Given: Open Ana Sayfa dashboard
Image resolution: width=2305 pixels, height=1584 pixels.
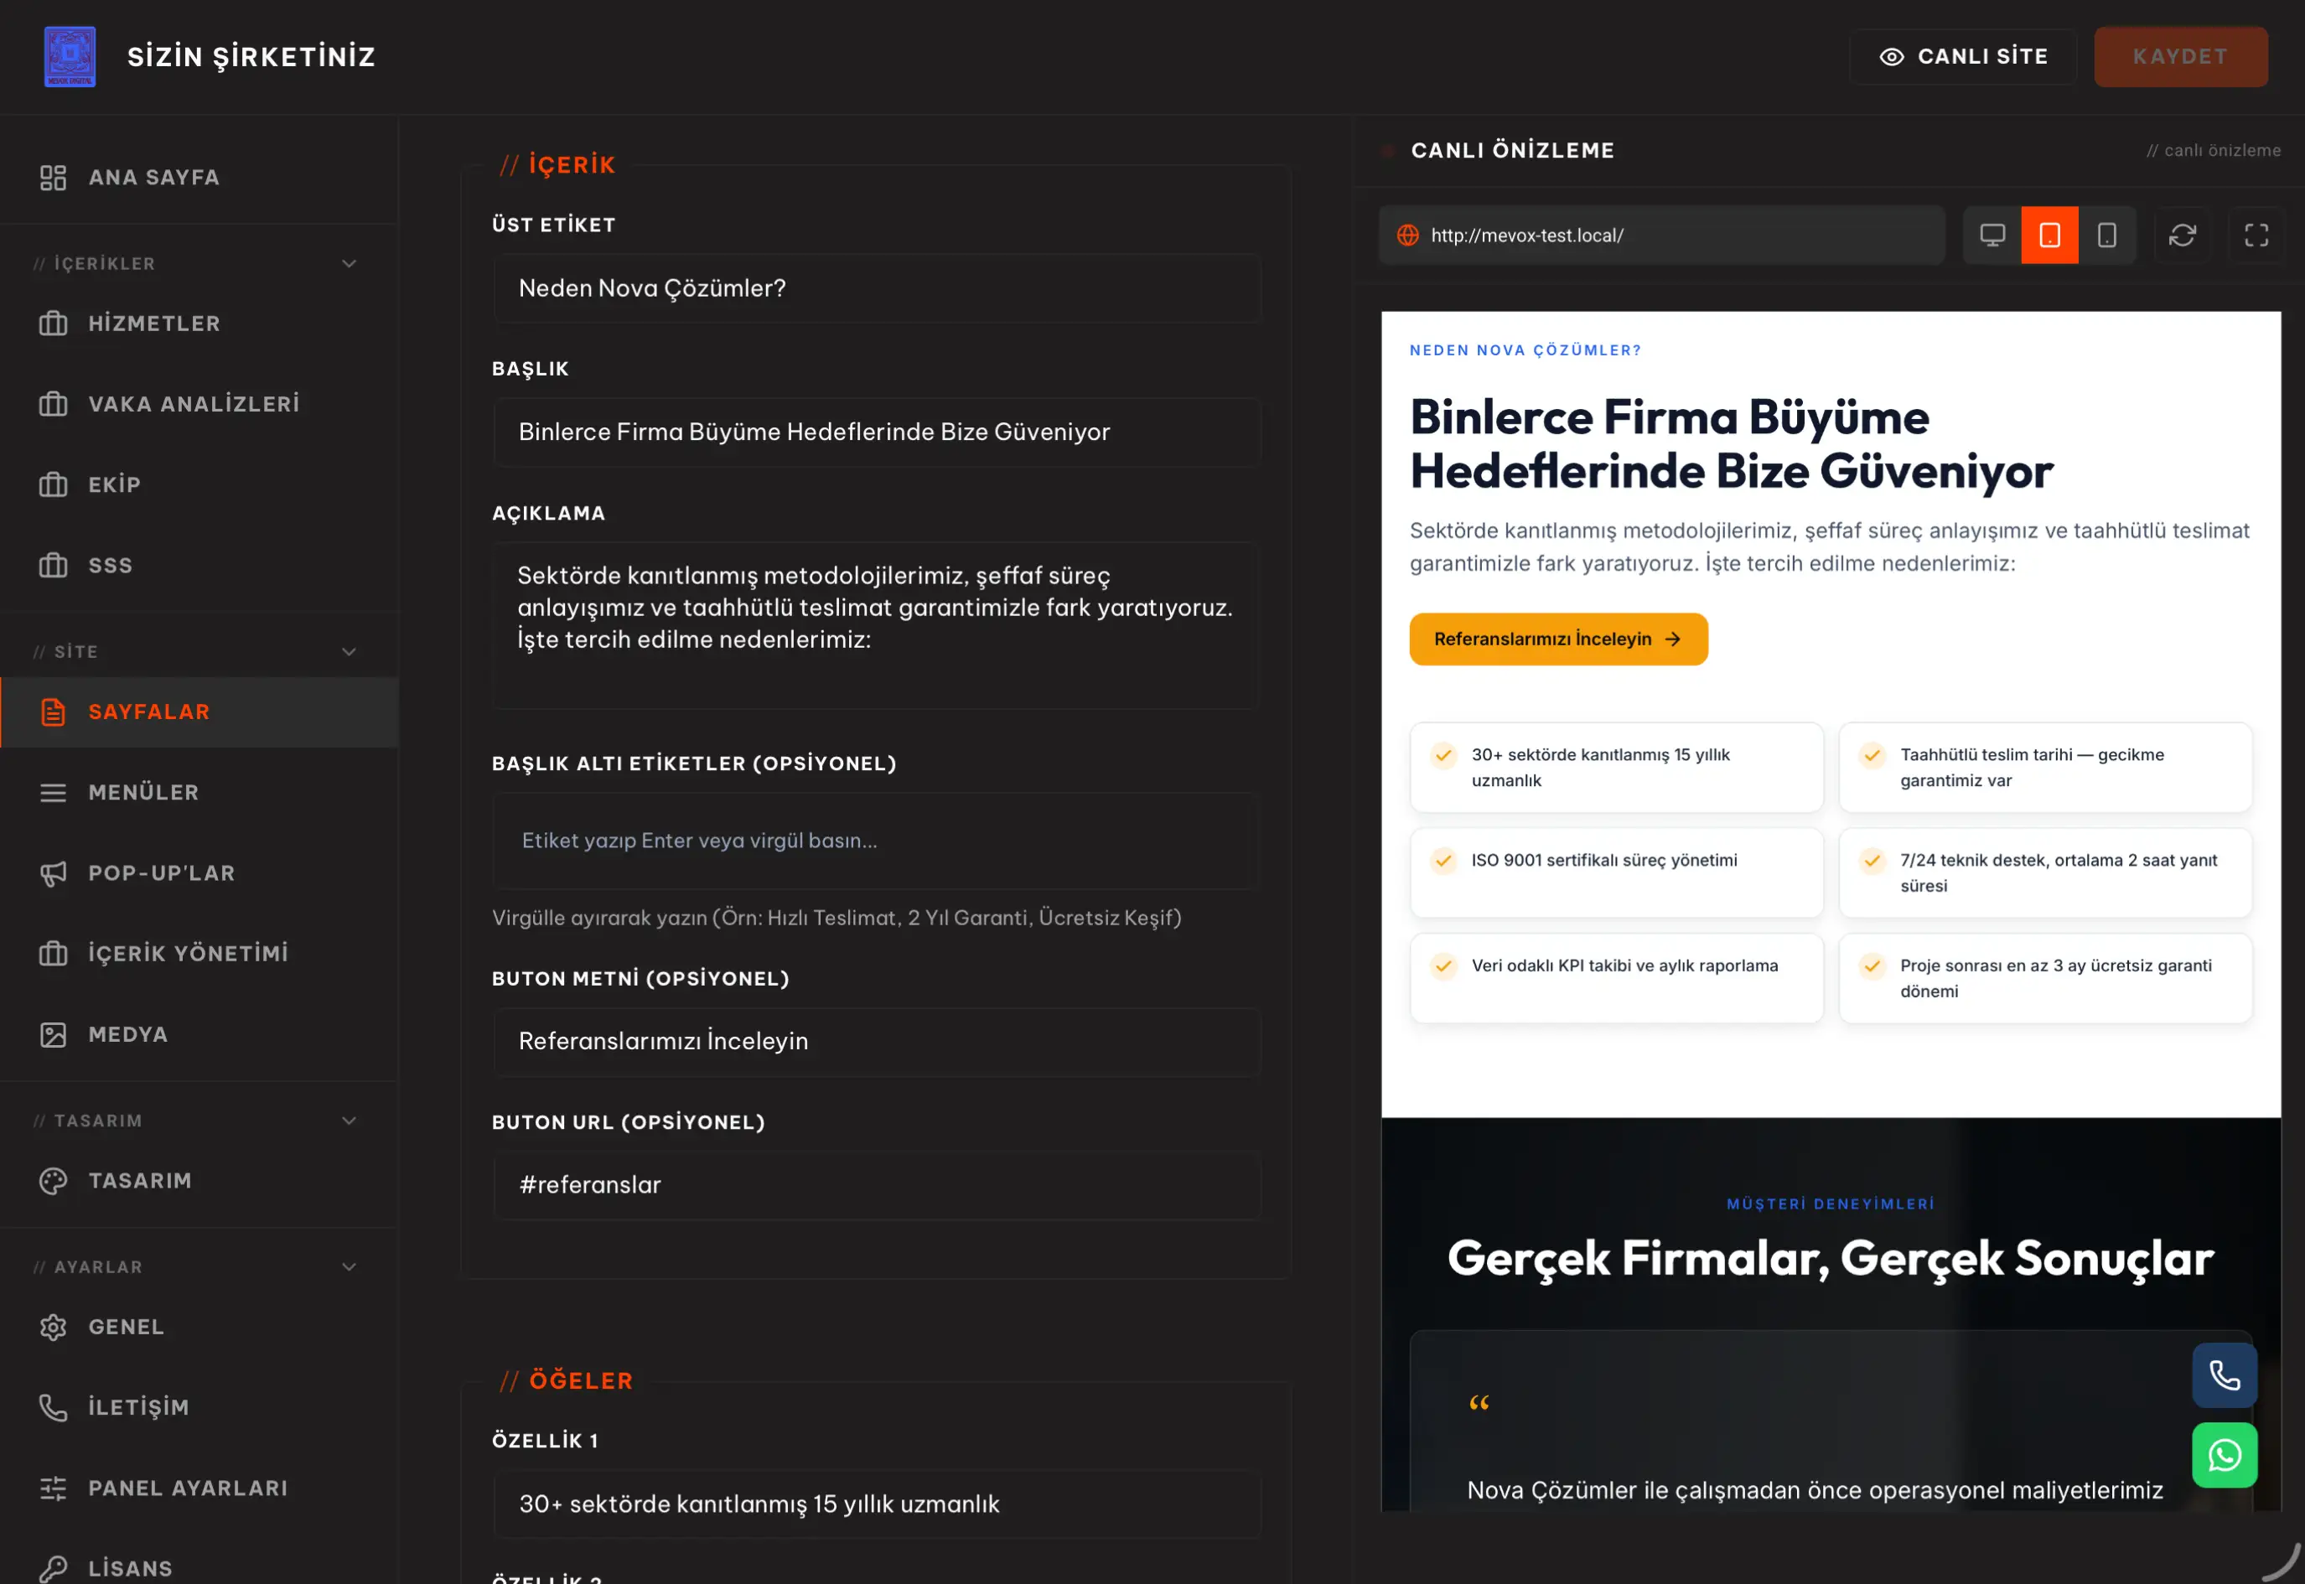Looking at the screenshot, I should point(199,178).
